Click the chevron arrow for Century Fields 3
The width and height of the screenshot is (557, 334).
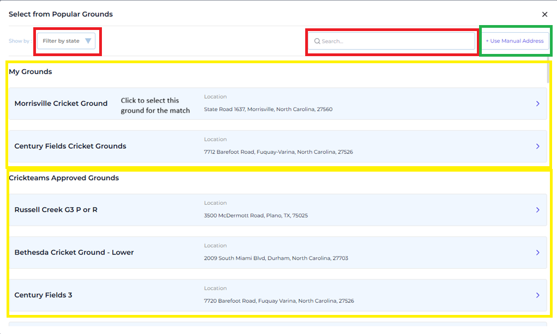(x=537, y=295)
